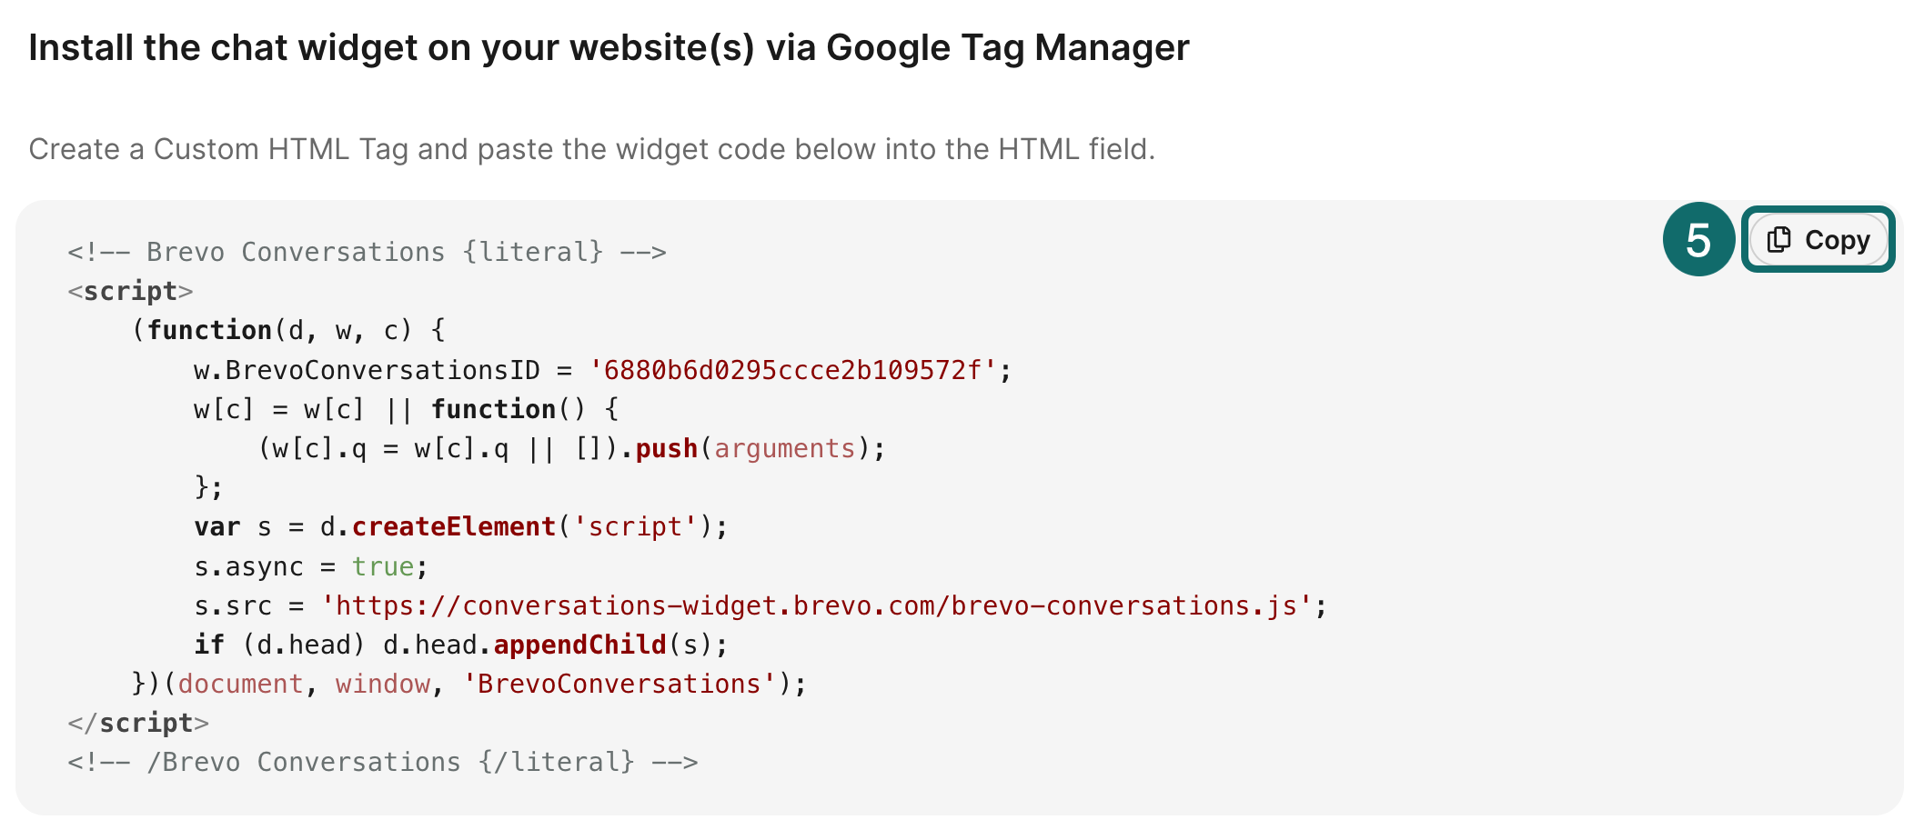Click the closing /Brevo Conversations comment
The height and width of the screenshot is (840, 1914).
382,762
